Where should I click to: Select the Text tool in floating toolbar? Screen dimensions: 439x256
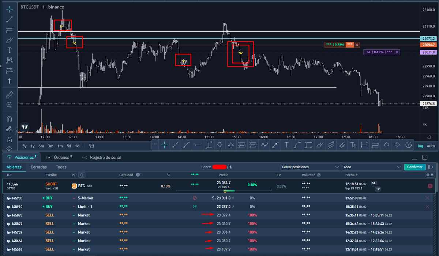tap(286, 145)
